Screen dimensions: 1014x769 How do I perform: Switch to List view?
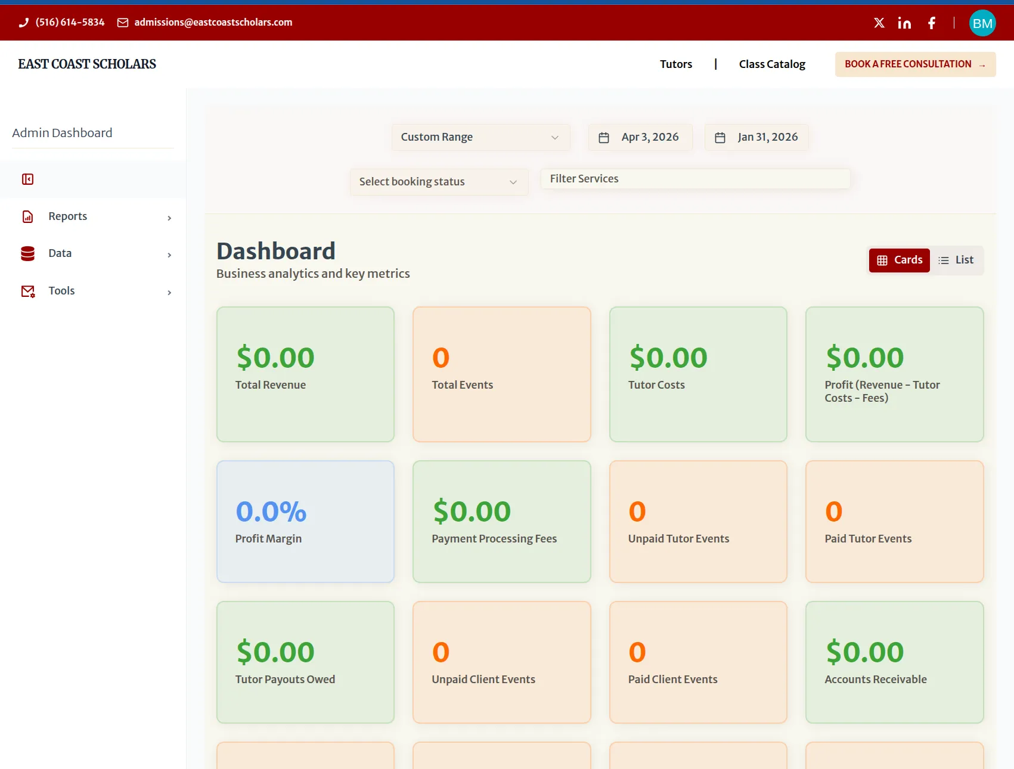[x=956, y=260]
